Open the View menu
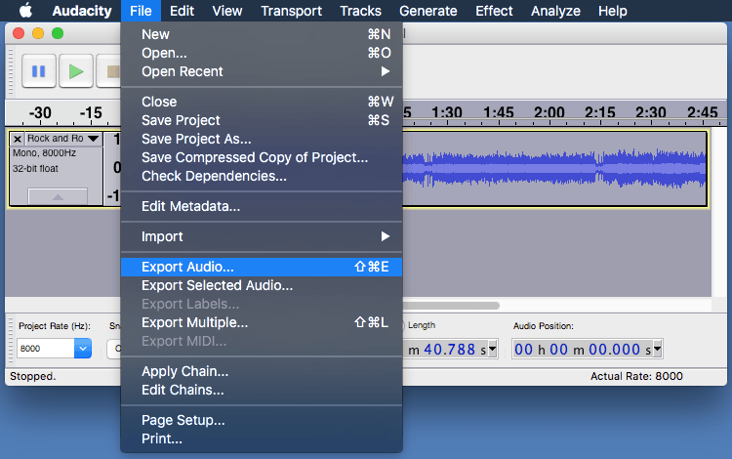Viewport: 732px width, 459px height. point(226,11)
